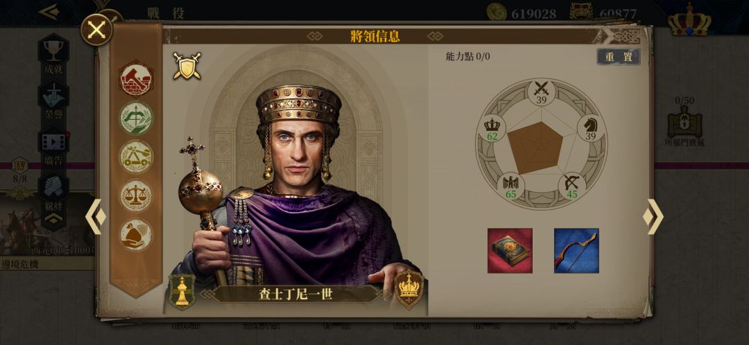Open the 榮譽 honor menu
Image resolution: width=749 pixels, height=345 pixels.
53,100
